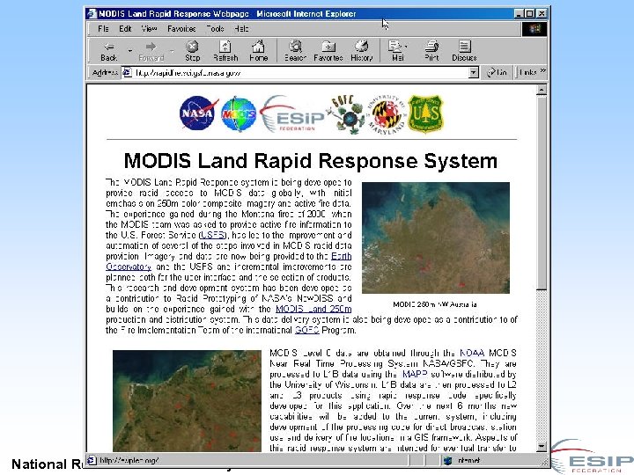634x475 pixels.
Task: Follow the USFS hyperlink in the paragraph
Action: (213, 235)
